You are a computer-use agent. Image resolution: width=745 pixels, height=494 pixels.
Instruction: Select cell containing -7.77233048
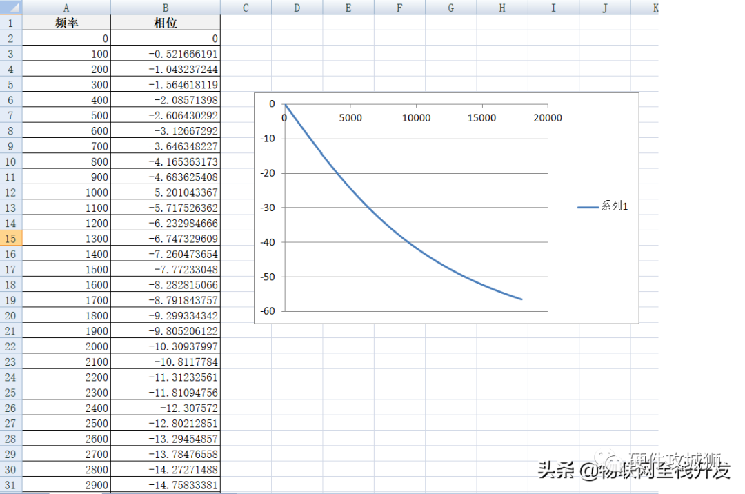coord(166,269)
